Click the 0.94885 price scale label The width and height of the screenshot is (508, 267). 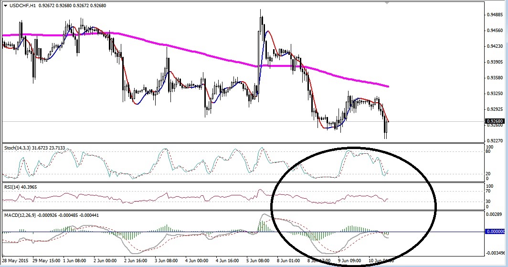tap(495, 15)
